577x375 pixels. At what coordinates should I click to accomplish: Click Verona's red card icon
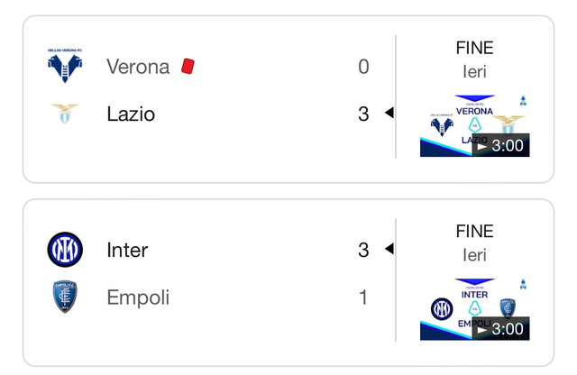click(188, 66)
